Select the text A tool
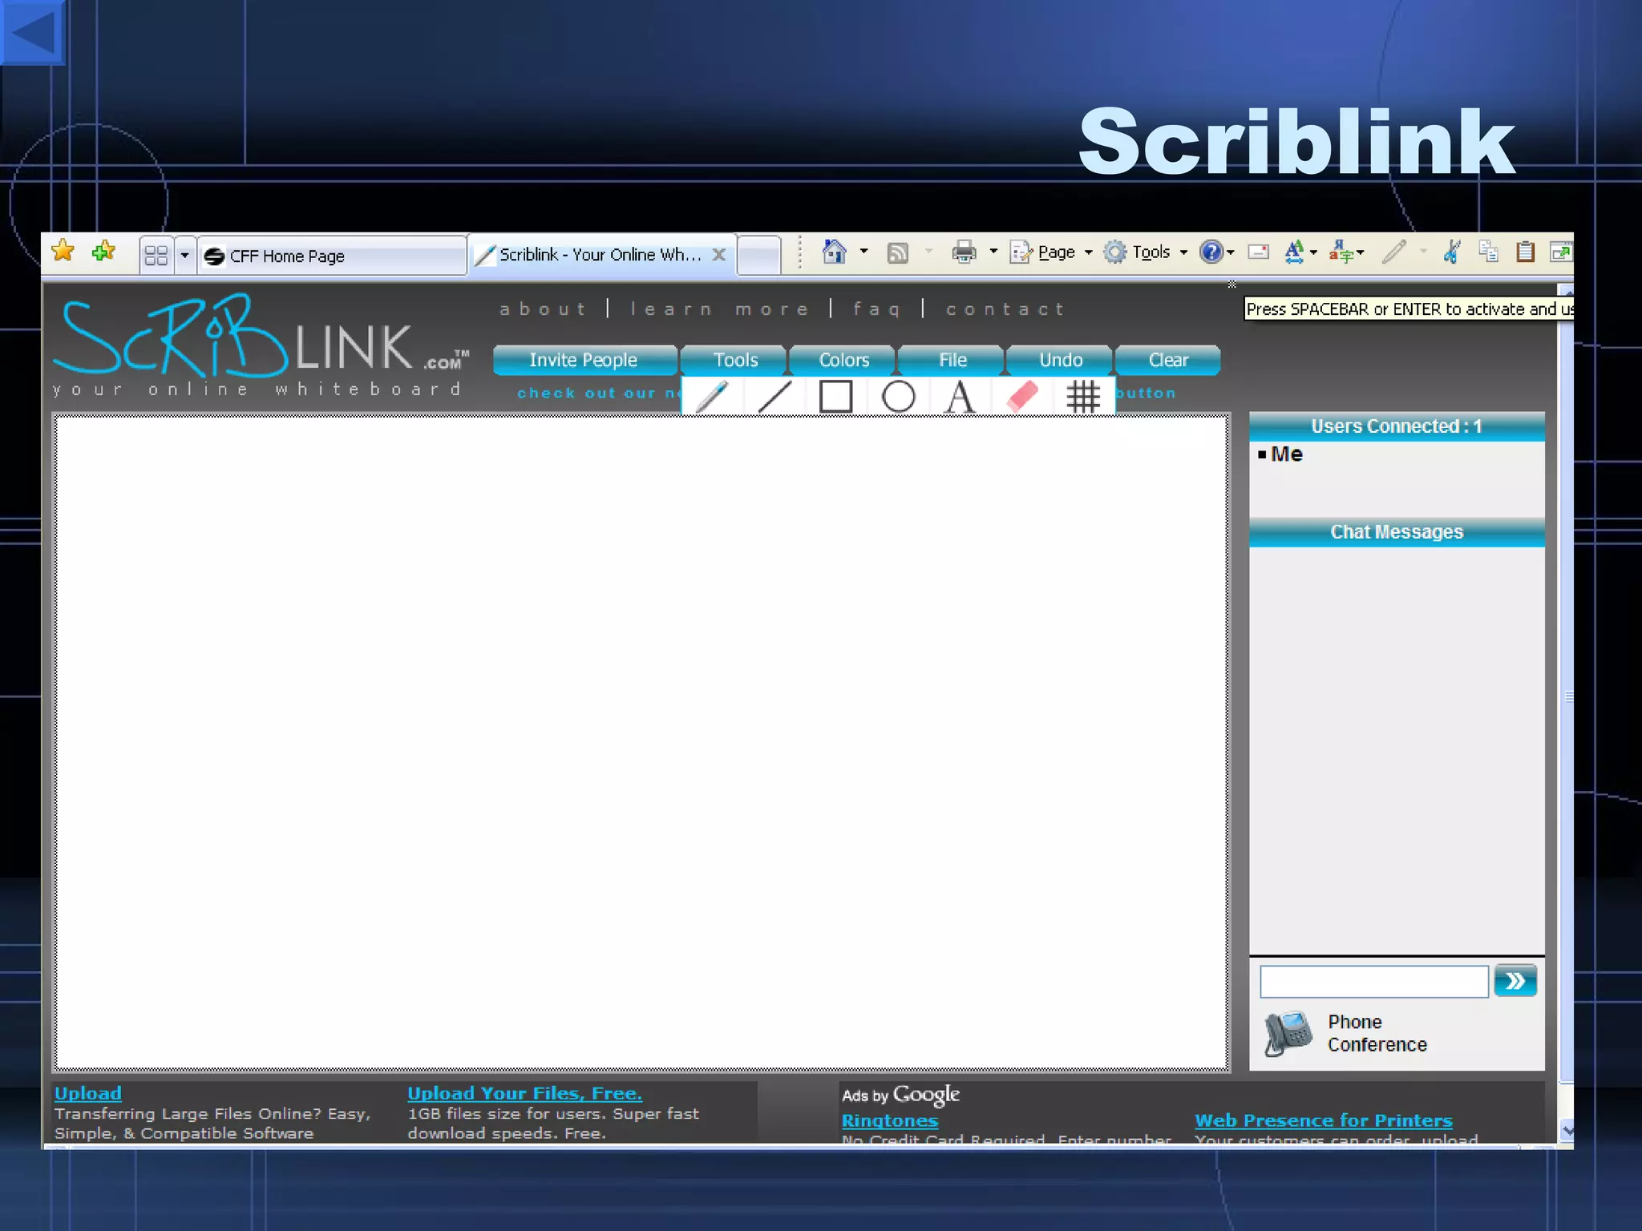The width and height of the screenshot is (1642, 1231). pos(960,396)
